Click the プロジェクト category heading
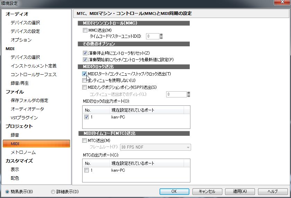Image resolution: width=291 pixels, height=198 pixels. pyautogui.click(x=19, y=126)
